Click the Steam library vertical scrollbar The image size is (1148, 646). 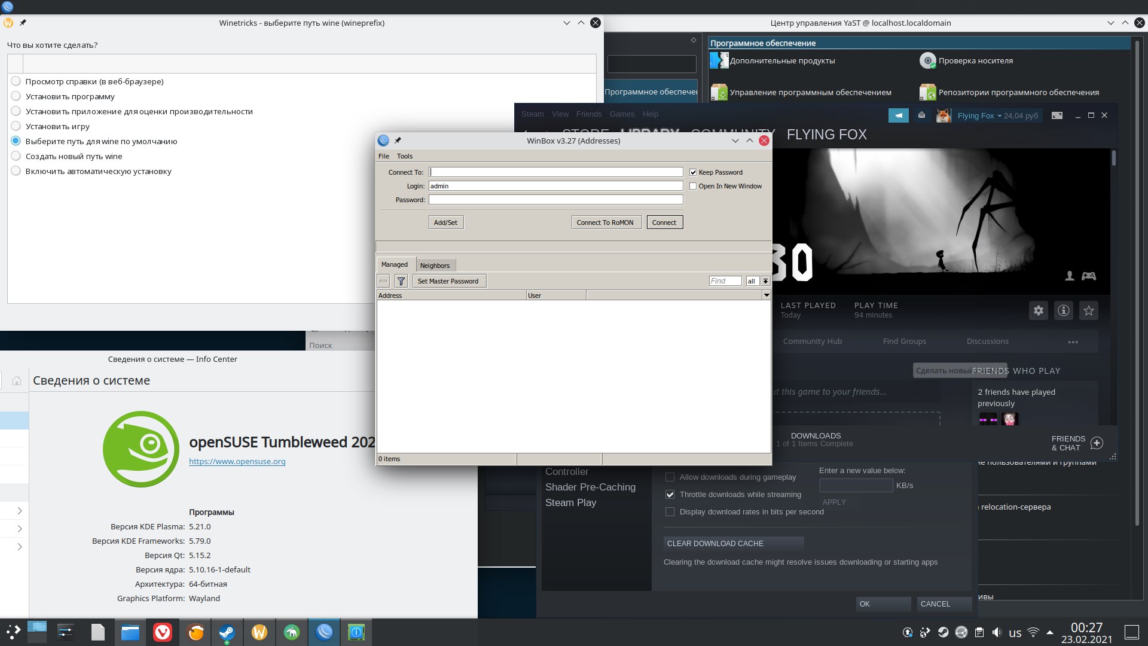pyautogui.click(x=1114, y=159)
